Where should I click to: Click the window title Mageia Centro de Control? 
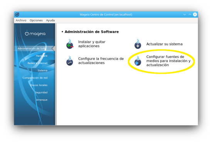coord(106,15)
